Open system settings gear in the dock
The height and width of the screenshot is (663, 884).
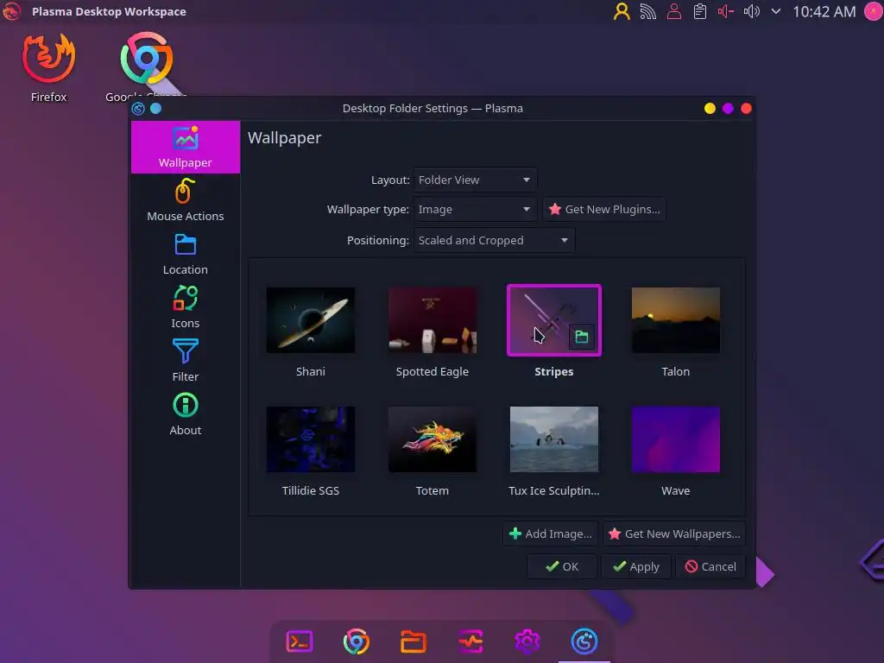[527, 641]
